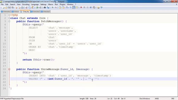
Task: Click the Close All toolbar icon
Action: [x=19, y=7]
